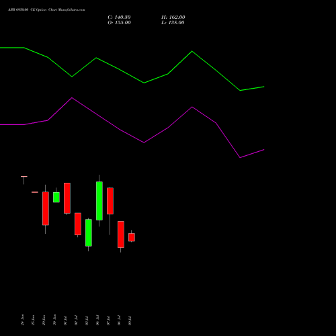This screenshot has height=336, width=336.
Task: Click the "25 Jun" date axis label
Action: (x=33, y=320)
